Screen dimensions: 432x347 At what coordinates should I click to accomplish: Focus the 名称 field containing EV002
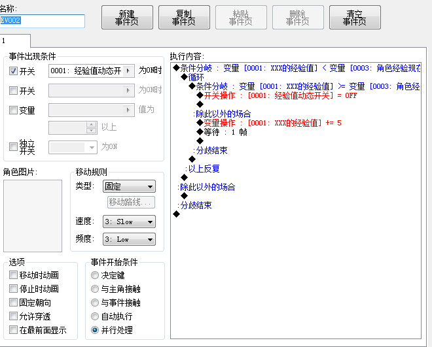(42, 21)
